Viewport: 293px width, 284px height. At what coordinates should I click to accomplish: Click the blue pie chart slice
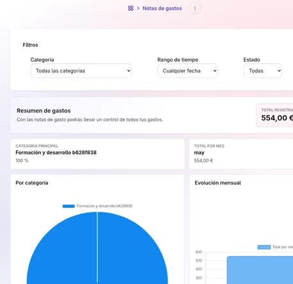pos(97,248)
